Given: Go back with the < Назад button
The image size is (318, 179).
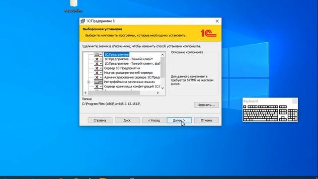Looking at the screenshot, I should click(x=154, y=120).
